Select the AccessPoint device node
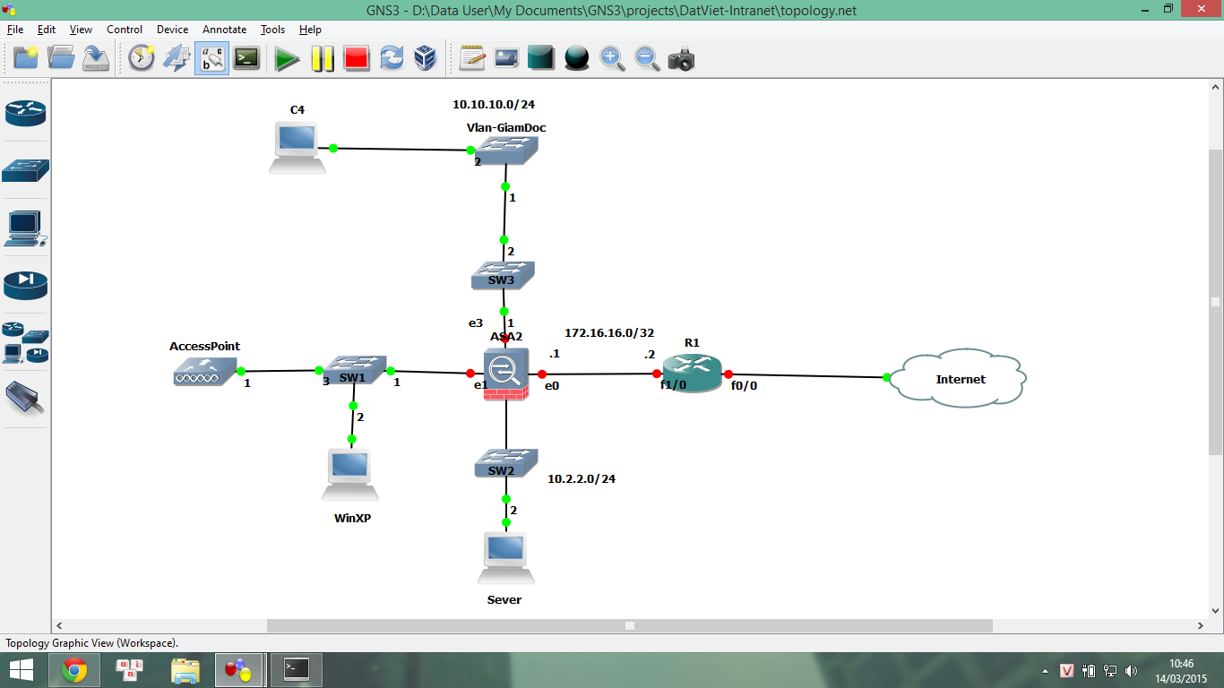This screenshot has height=688, width=1224. click(205, 371)
